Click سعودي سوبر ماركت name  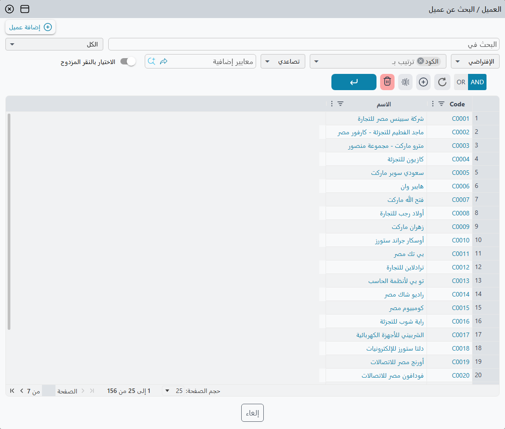coord(397,173)
